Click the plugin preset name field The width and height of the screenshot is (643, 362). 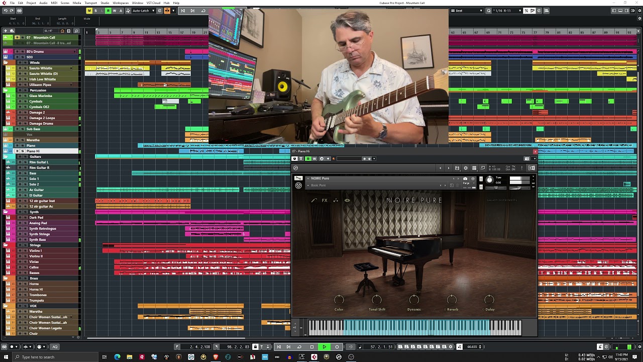click(x=349, y=159)
